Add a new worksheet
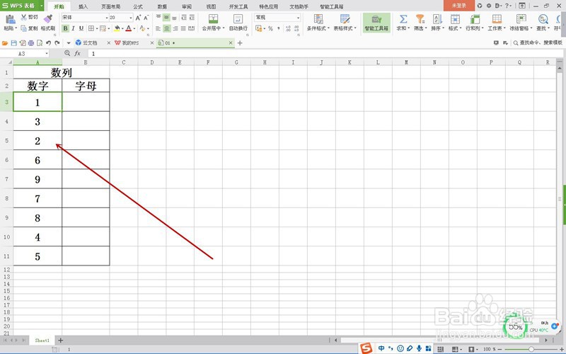The image size is (566, 354). [x=61, y=341]
